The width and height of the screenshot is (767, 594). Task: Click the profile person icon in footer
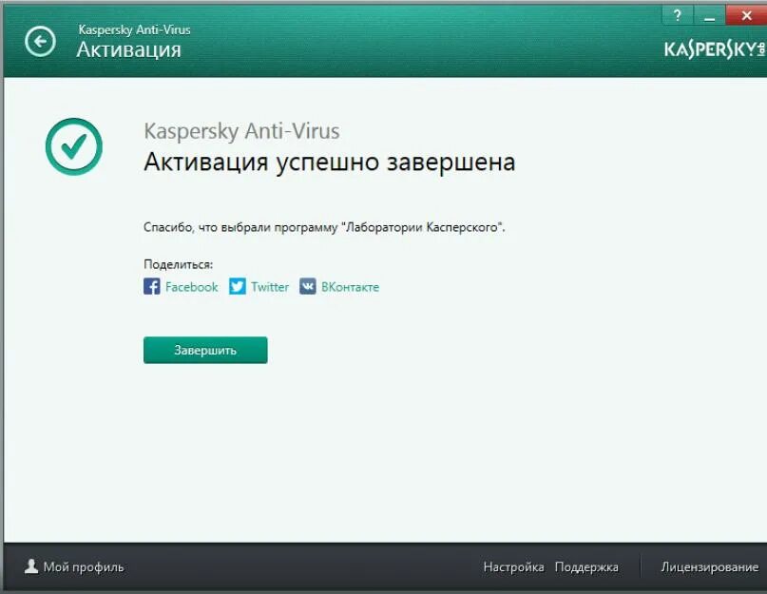[31, 566]
